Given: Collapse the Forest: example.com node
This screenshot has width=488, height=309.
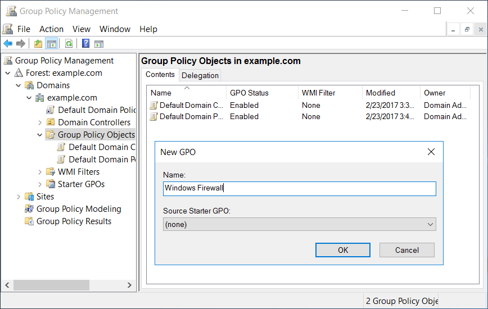Looking at the screenshot, I should point(8,74).
